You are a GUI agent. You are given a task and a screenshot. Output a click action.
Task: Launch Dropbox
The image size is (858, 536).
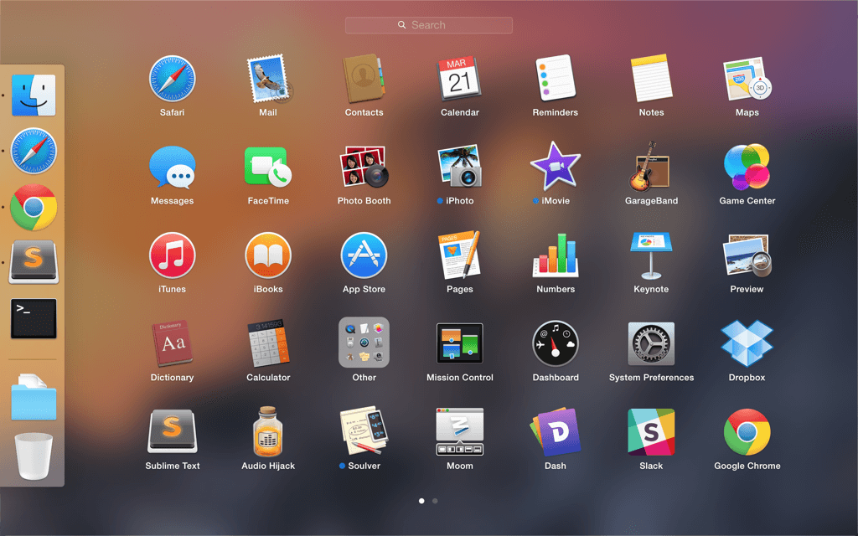tap(747, 343)
